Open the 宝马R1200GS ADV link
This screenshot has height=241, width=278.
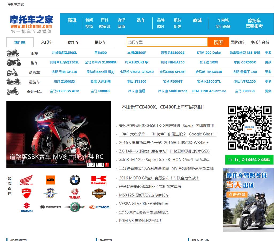[x=64, y=91]
